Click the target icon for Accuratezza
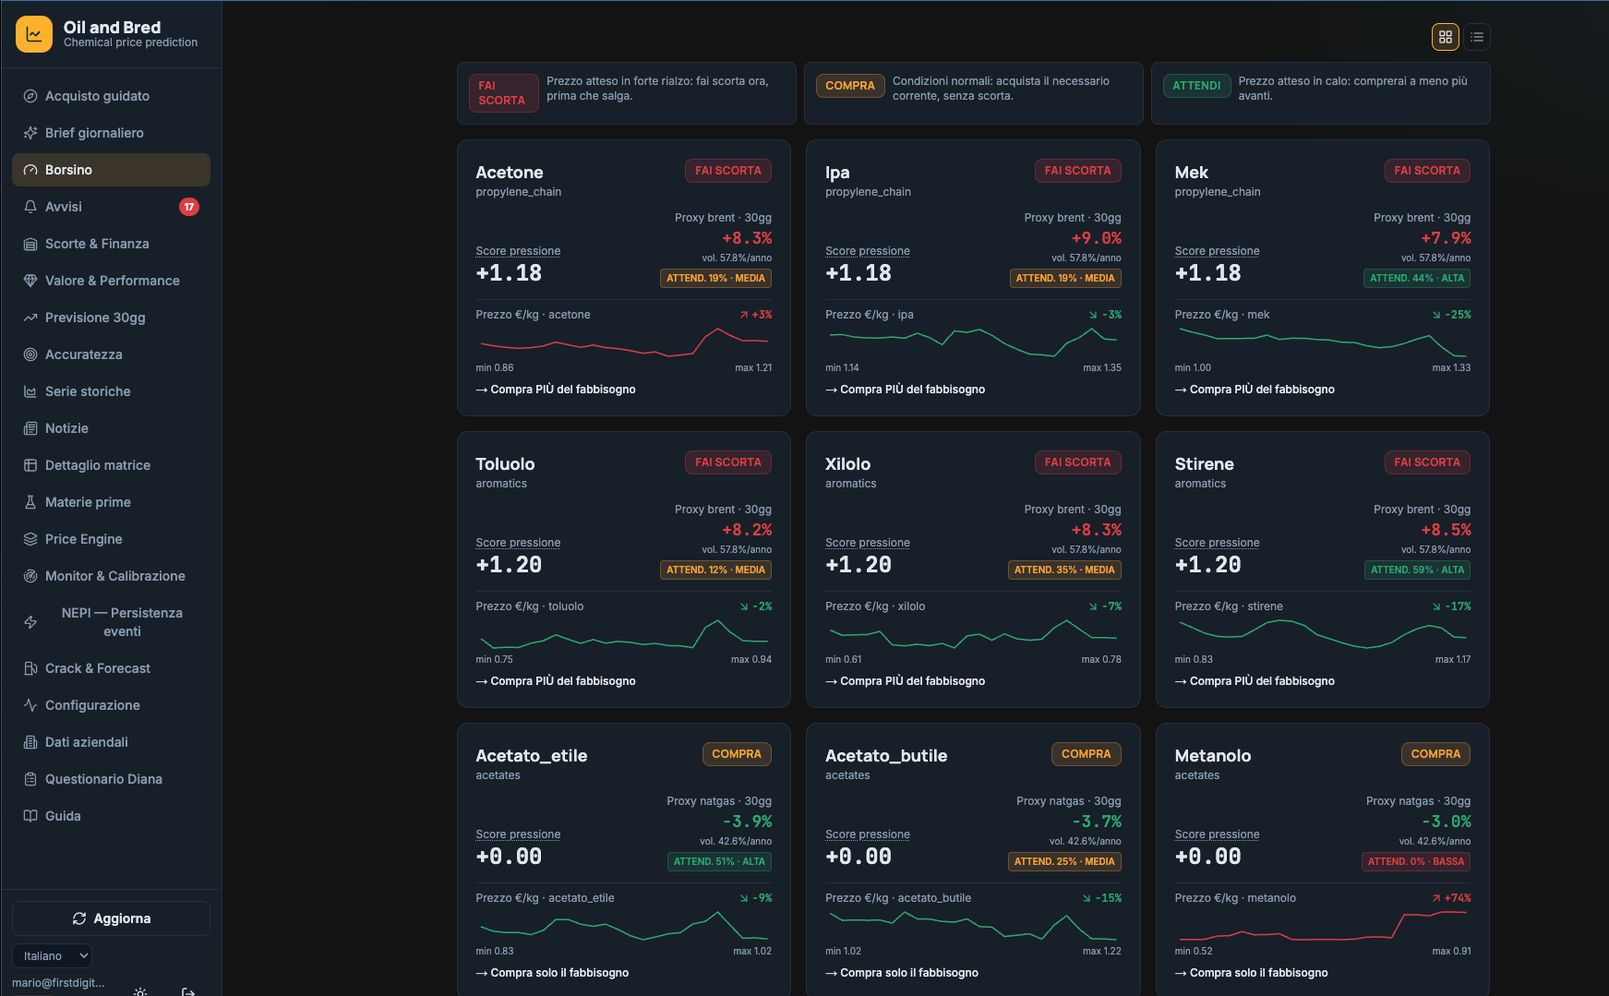 point(30,354)
